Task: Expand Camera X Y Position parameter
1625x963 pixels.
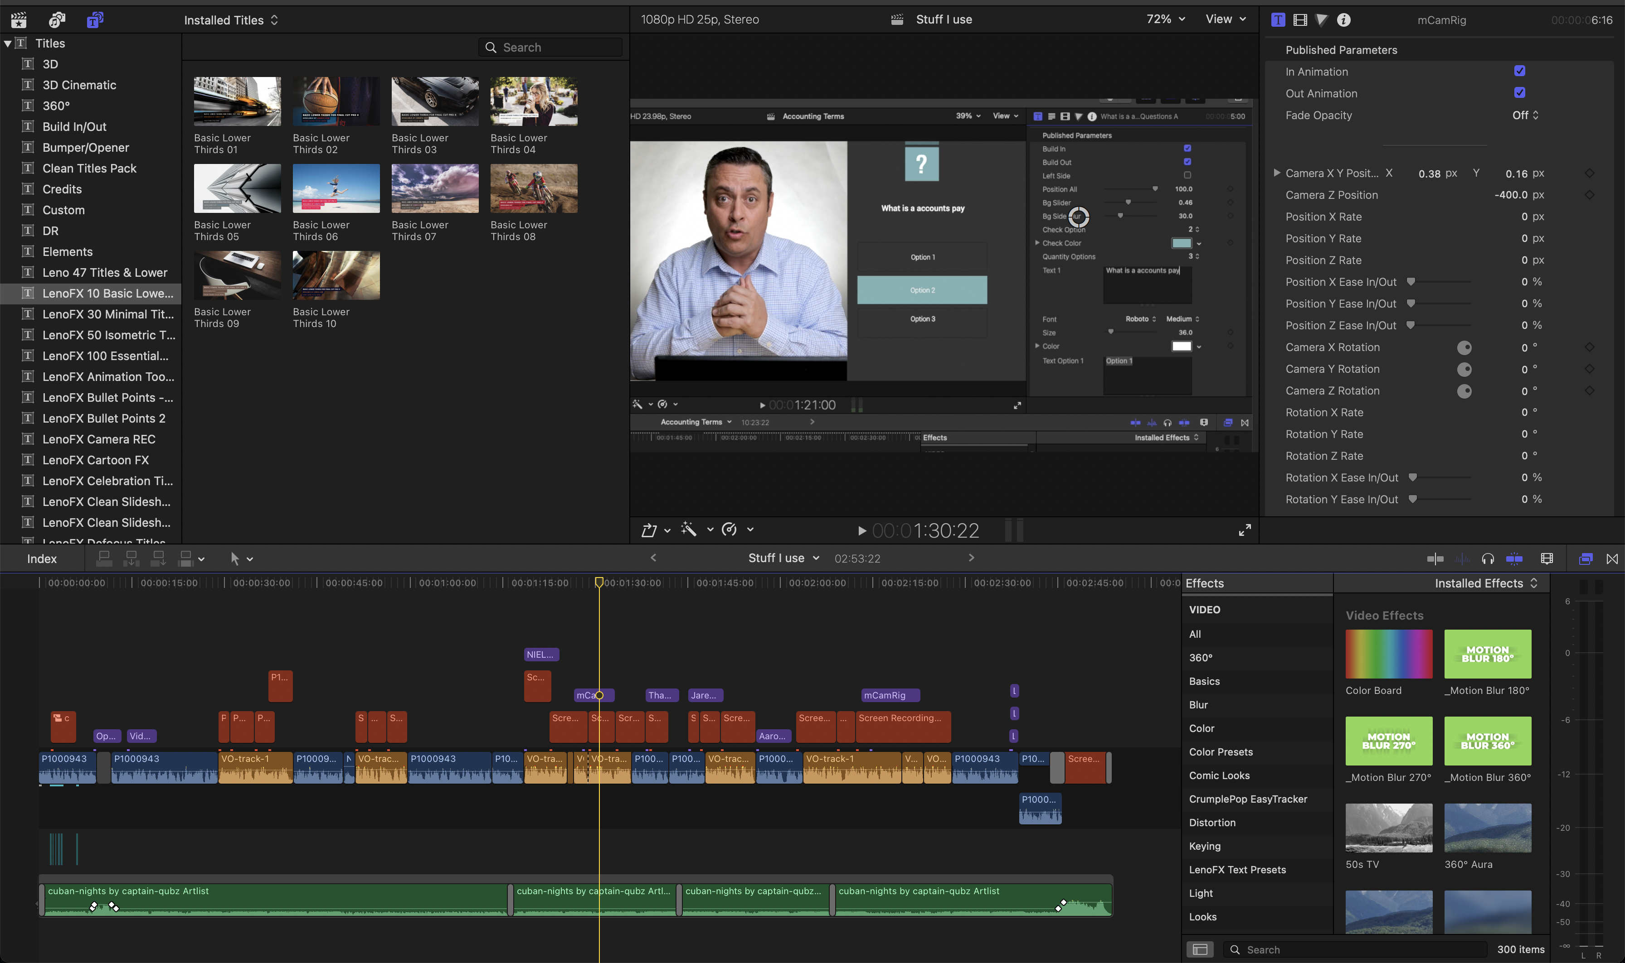Action: coord(1277,173)
